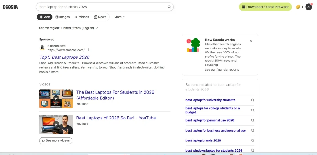Click the See more videos button
Image resolution: width=317 pixels, height=155 pixels.
point(56,141)
